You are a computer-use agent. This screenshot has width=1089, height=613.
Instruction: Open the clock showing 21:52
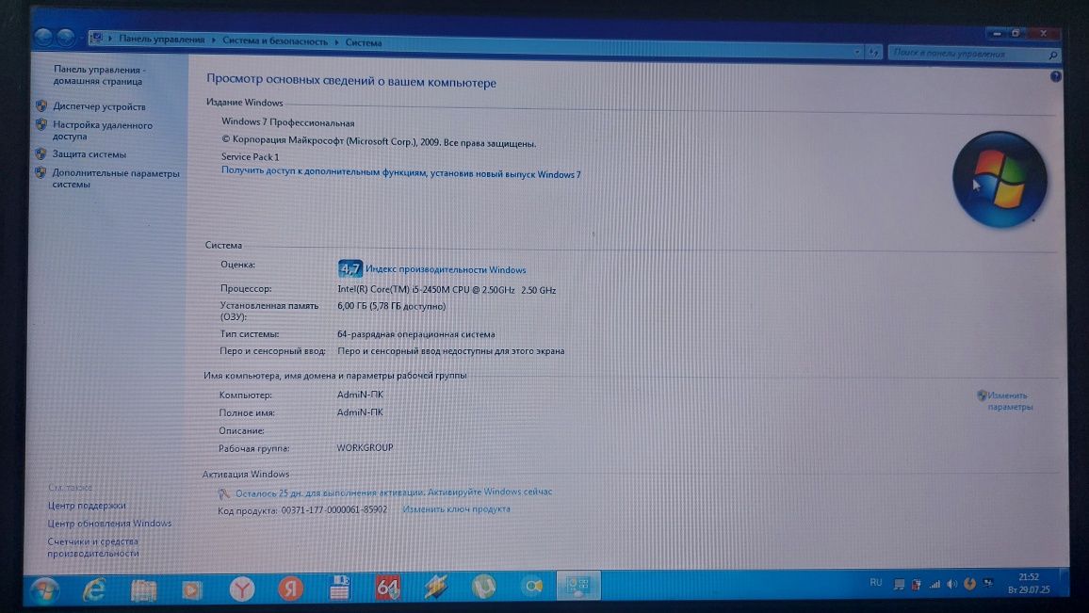coord(1028,583)
